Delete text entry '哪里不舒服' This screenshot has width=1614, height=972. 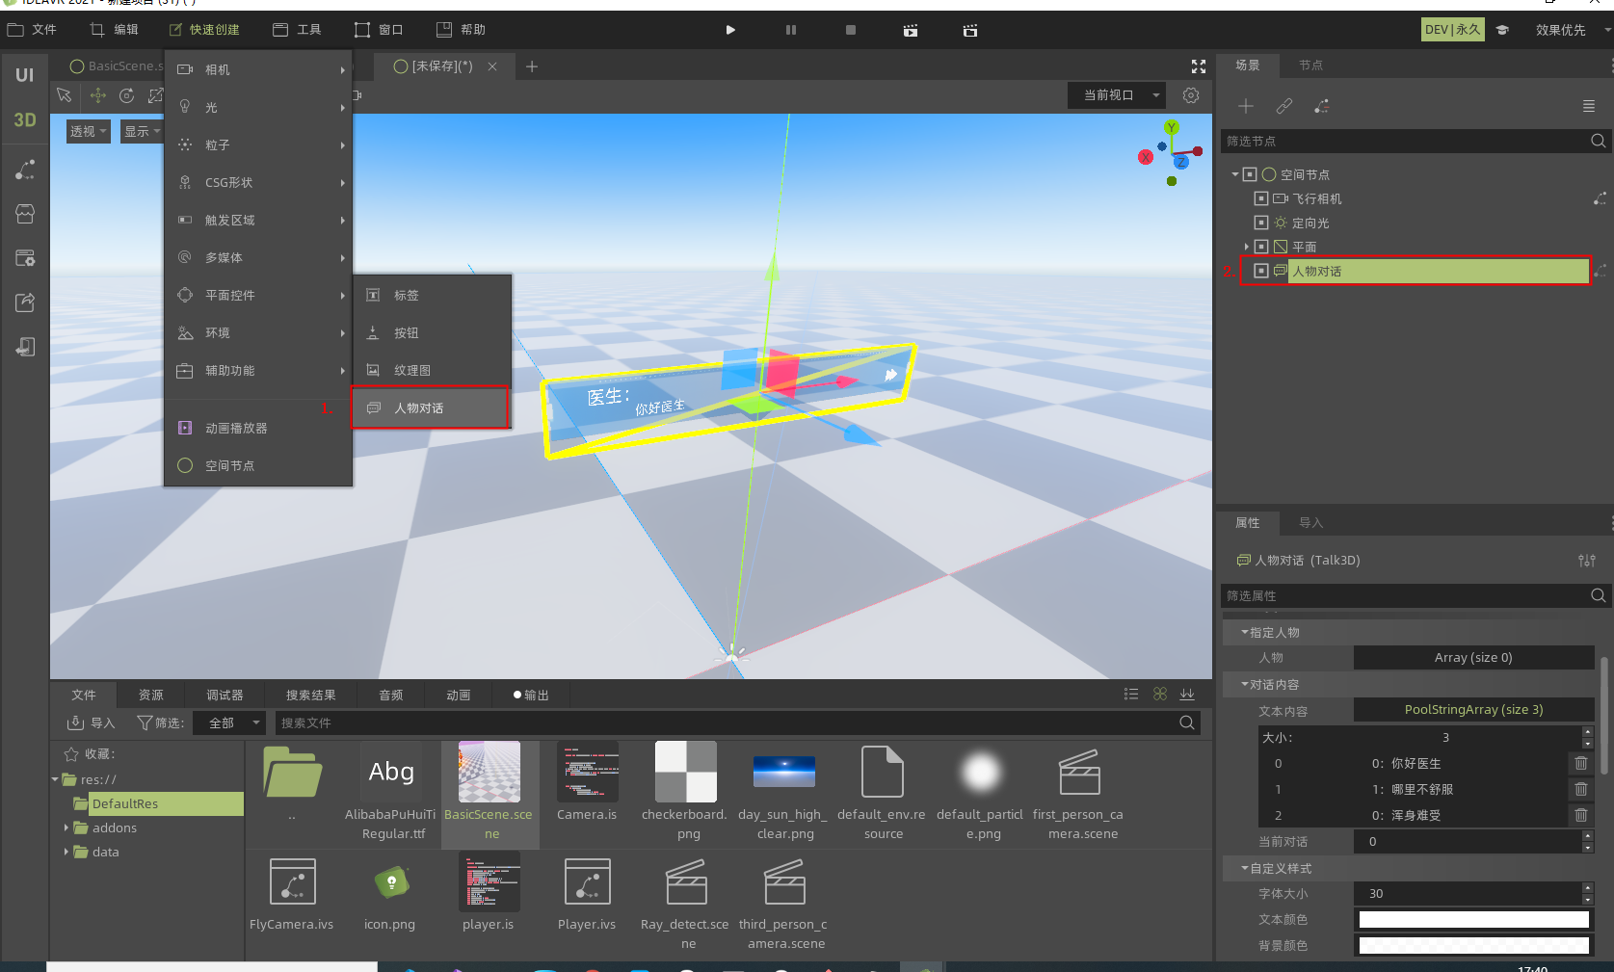1581,789
